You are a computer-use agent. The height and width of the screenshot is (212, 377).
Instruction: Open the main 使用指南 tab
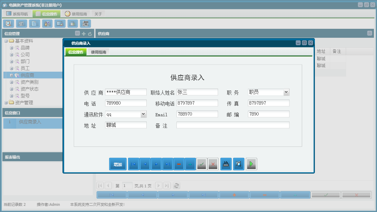(x=76, y=14)
